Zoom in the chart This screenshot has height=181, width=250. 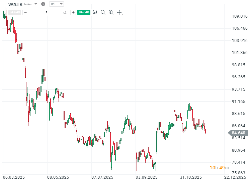tap(111, 12)
